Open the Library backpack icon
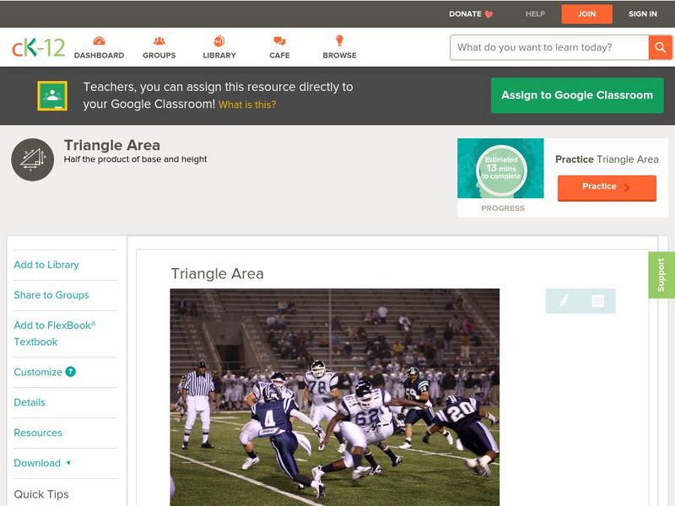Image resolution: width=675 pixels, height=506 pixels. pos(219,40)
